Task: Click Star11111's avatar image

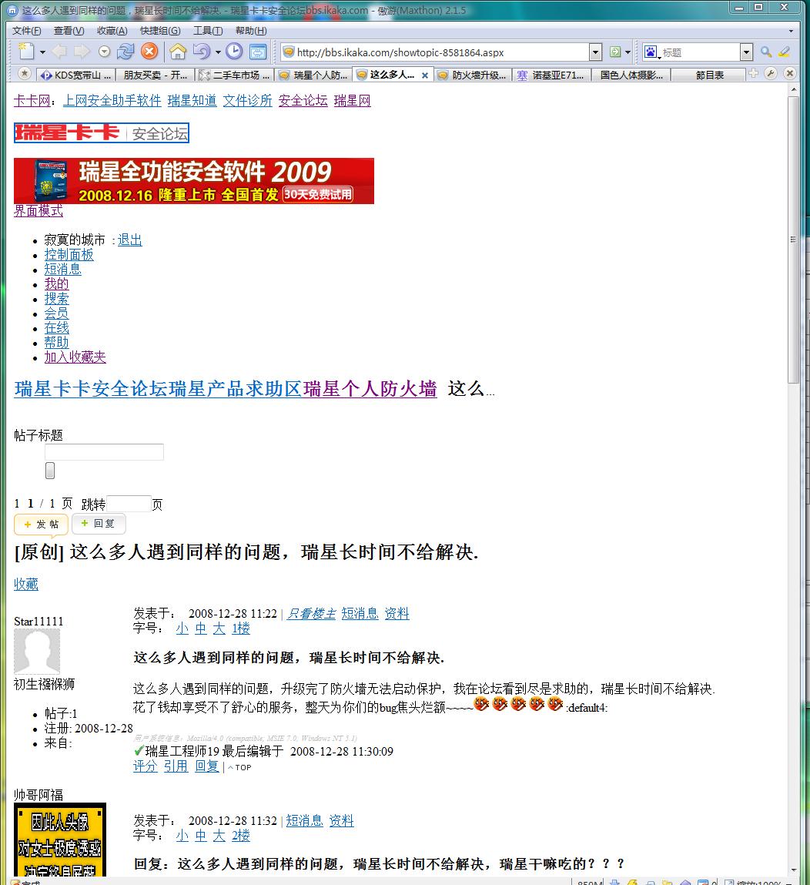Action: tap(37, 652)
